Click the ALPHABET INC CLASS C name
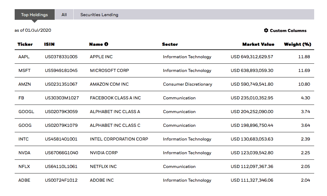Screen dimensions: 327x196 click(115, 125)
